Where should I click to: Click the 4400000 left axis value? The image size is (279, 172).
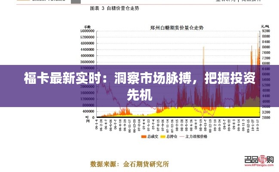point(87,49)
